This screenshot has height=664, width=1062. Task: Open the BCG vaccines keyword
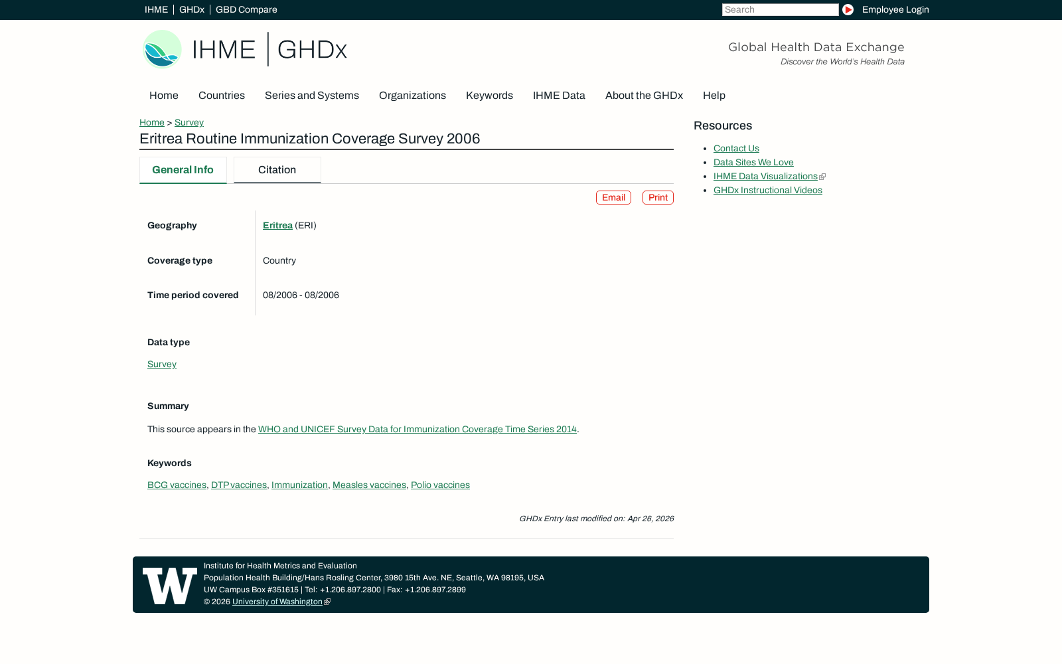(177, 485)
